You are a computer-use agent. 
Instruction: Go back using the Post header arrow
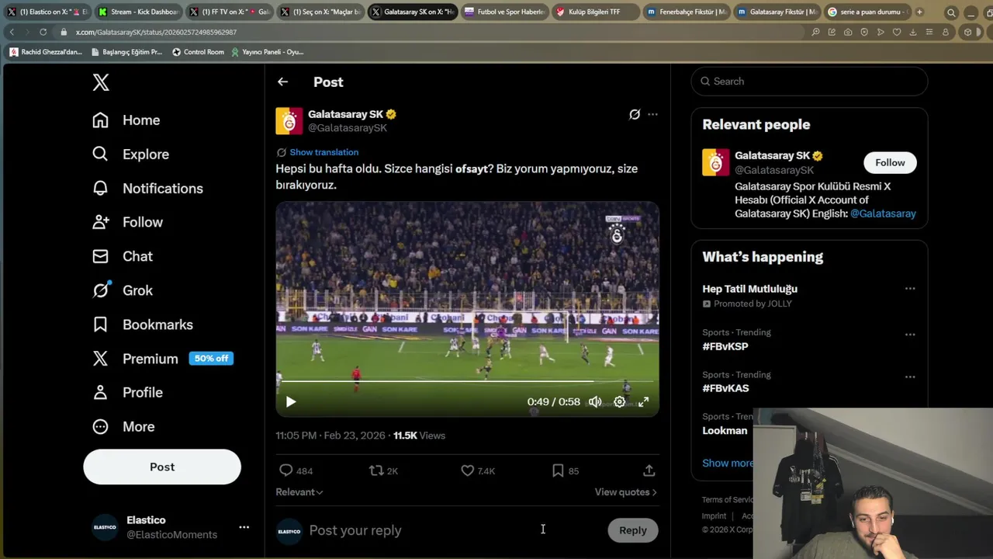[282, 82]
